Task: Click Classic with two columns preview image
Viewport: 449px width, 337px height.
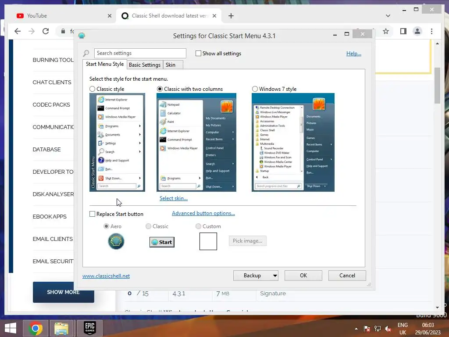Action: point(196,143)
